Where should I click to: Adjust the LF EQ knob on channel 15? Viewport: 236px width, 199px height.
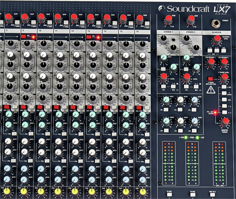pyautogui.click(x=126, y=99)
